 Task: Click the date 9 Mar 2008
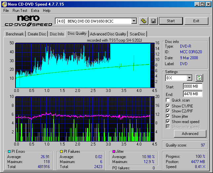click(189, 58)
